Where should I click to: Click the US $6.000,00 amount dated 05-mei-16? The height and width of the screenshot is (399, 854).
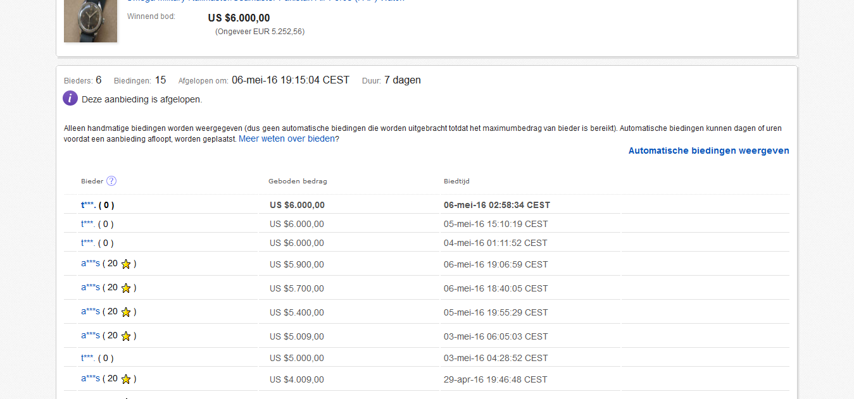point(297,224)
